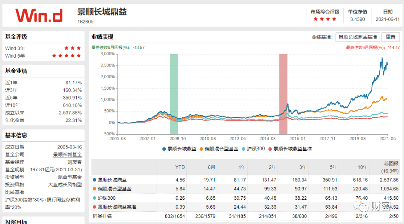Screen dimensions: 404x224
Task: Click the Wind logo
Action: click(39, 15)
